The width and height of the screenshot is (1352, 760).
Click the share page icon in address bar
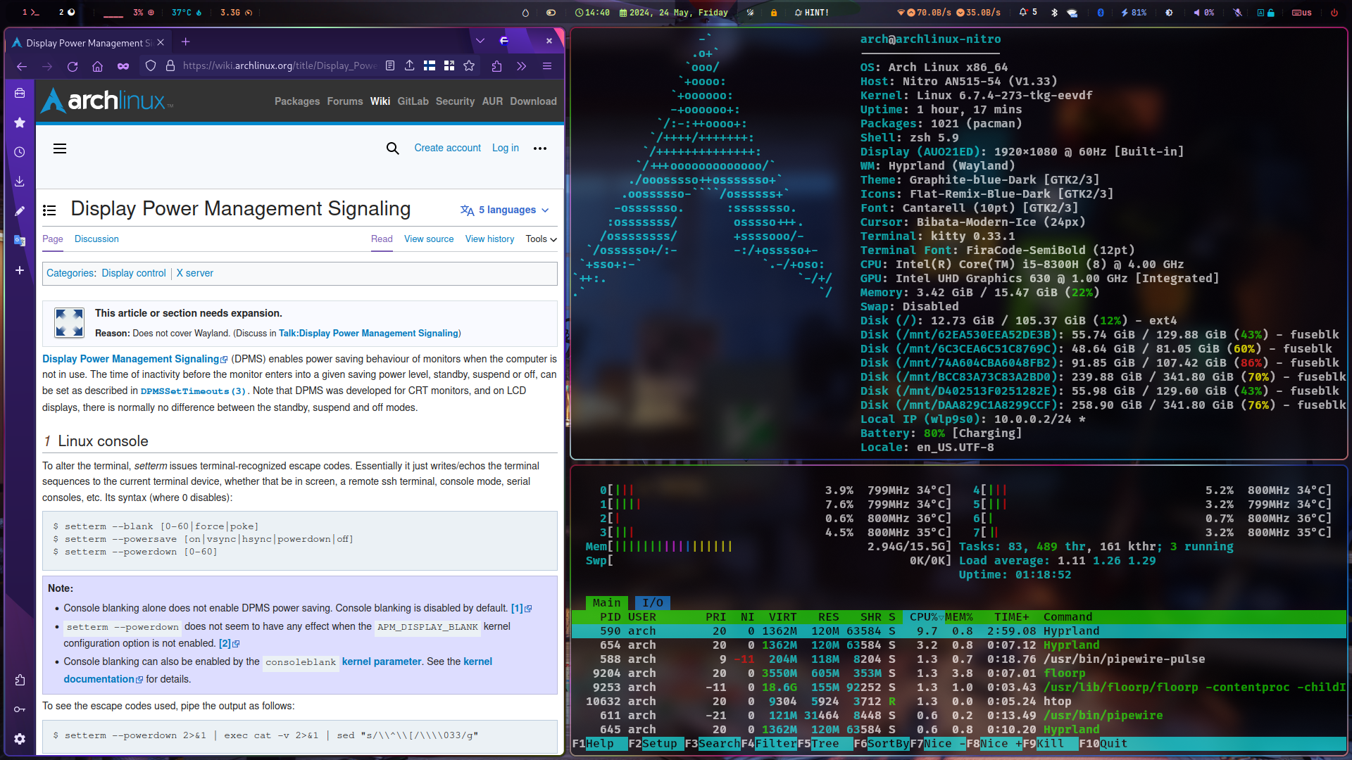(x=410, y=66)
